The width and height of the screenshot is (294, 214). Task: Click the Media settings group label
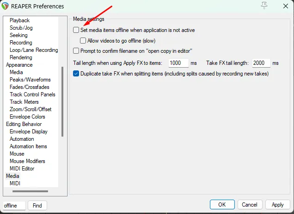(x=88, y=19)
